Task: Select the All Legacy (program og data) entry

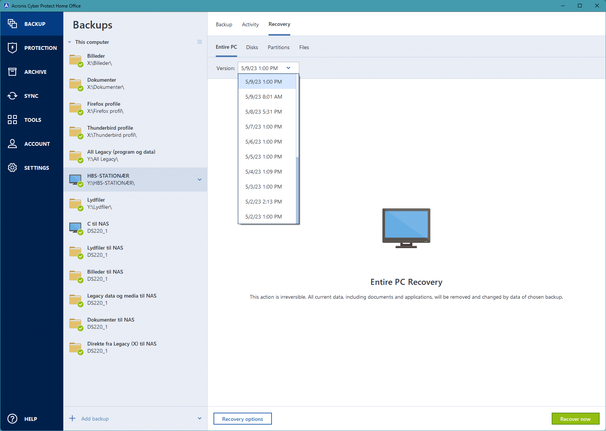Action: [x=135, y=156]
